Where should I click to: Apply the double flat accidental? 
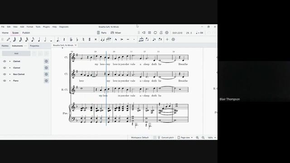coord(71,39)
